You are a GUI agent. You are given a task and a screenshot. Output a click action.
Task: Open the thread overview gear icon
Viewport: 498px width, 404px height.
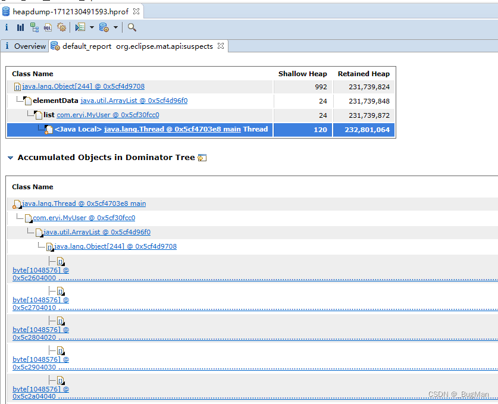point(62,27)
